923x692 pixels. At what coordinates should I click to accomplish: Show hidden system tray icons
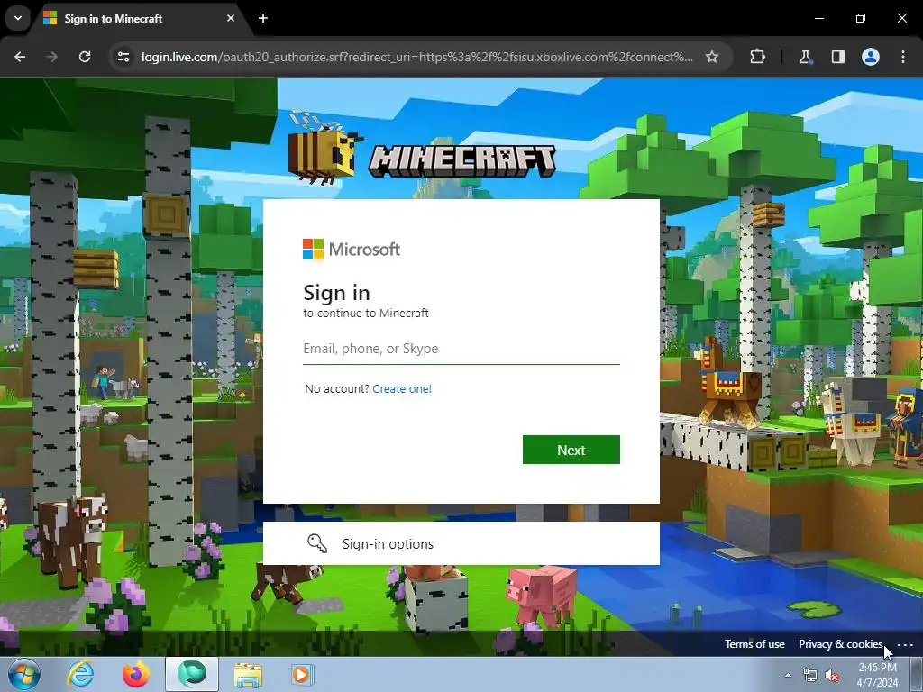click(788, 675)
